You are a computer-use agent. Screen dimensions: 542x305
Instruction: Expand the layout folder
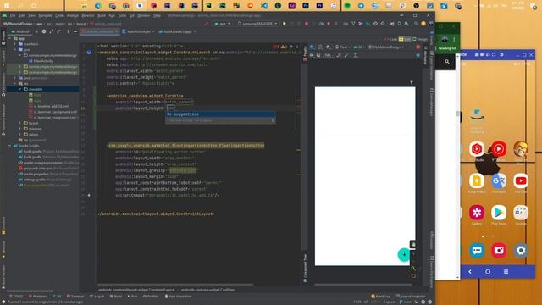pos(20,123)
